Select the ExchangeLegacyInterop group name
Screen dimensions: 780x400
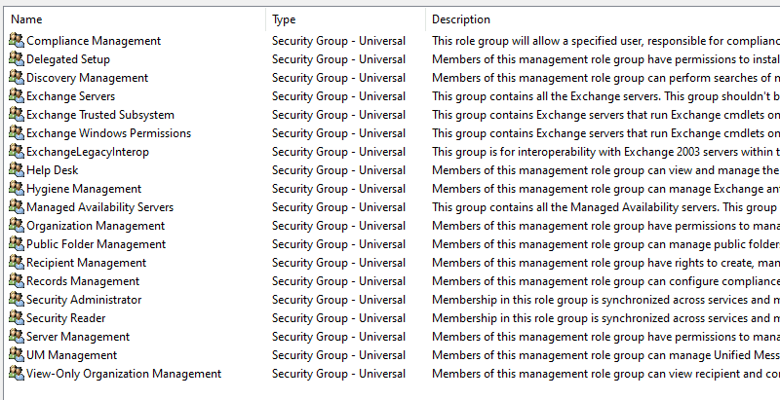pyautogui.click(x=88, y=152)
